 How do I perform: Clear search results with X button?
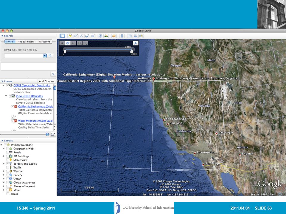click(53, 74)
